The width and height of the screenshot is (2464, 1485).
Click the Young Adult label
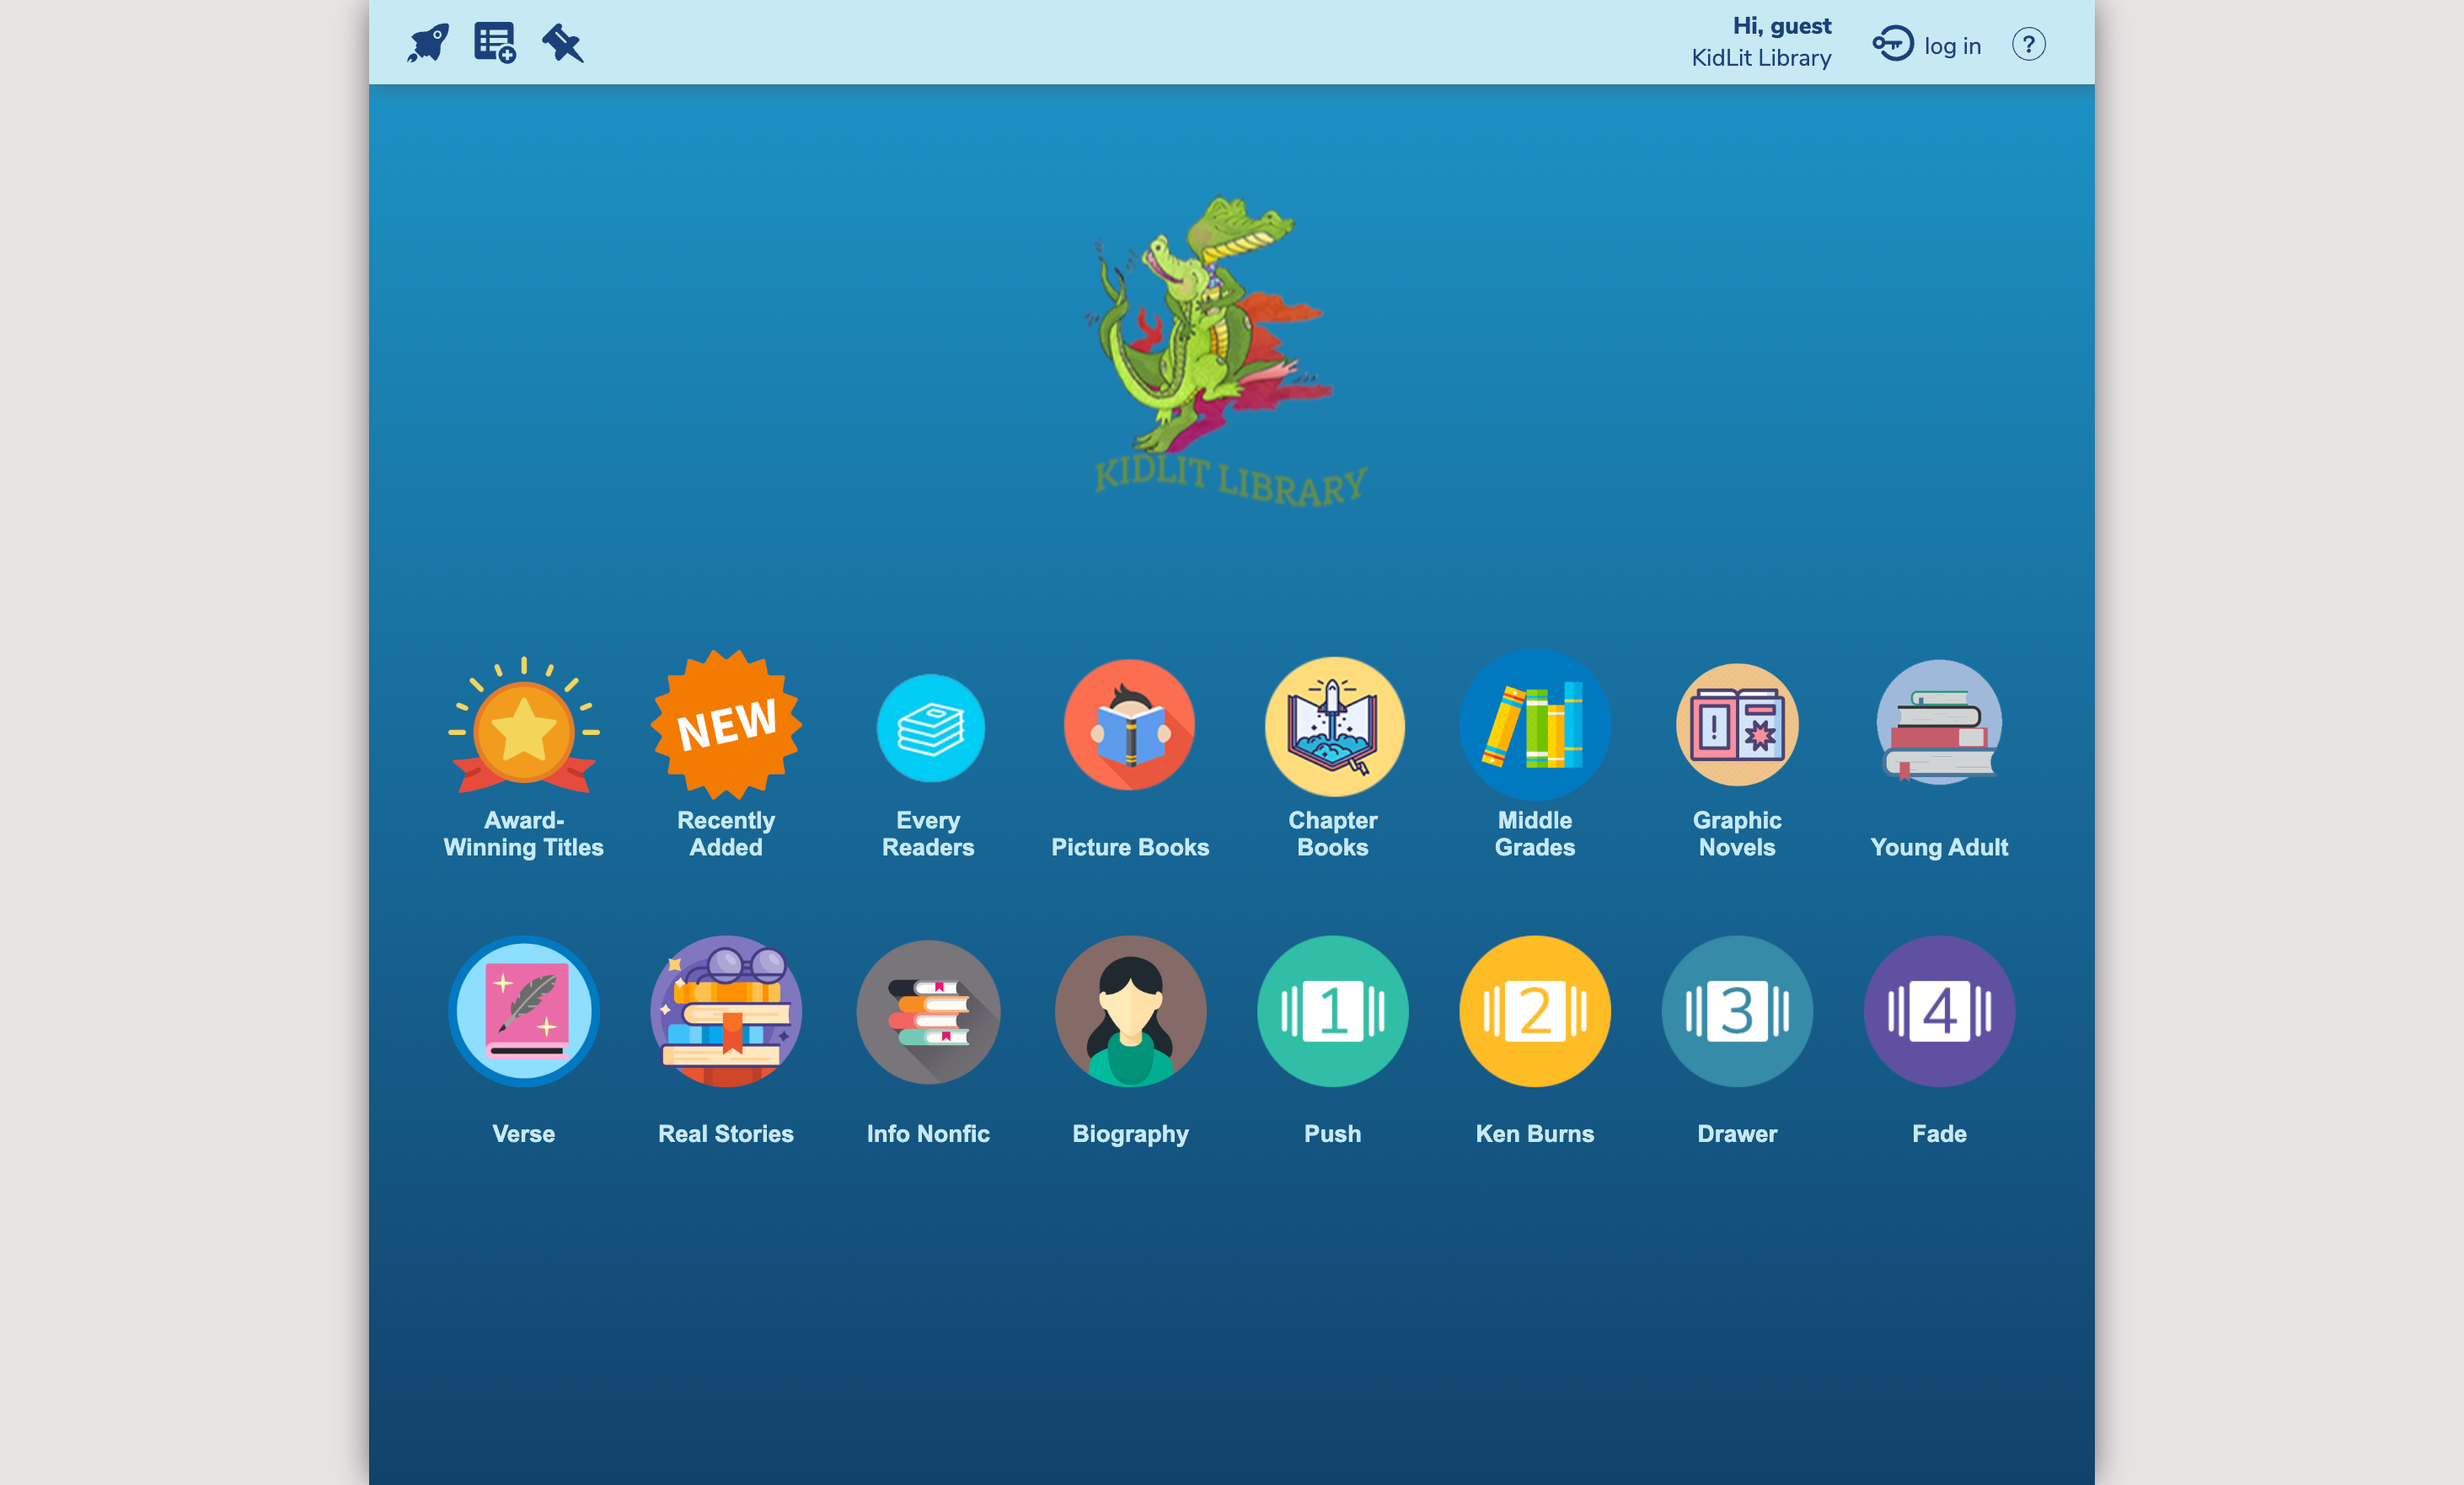point(1939,847)
